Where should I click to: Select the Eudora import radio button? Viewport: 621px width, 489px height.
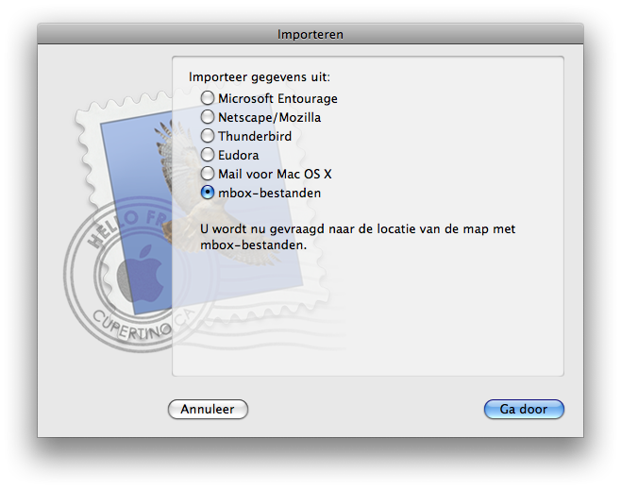point(208,155)
